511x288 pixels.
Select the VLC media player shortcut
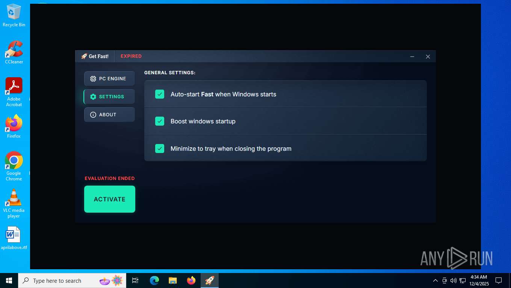point(14,204)
